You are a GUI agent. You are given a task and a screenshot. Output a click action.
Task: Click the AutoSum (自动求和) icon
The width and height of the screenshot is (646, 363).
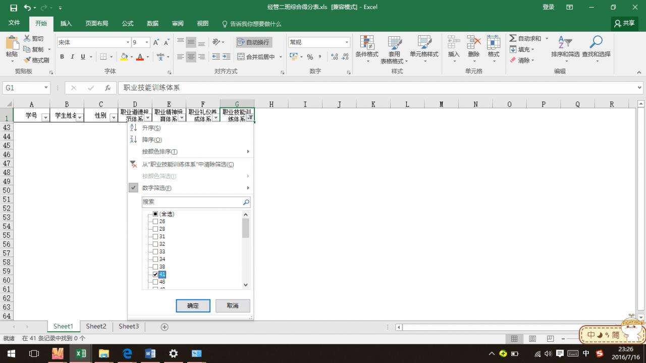tap(513, 38)
